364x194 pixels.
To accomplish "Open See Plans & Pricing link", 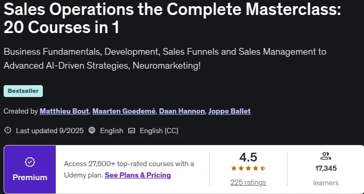I will click(x=138, y=175).
